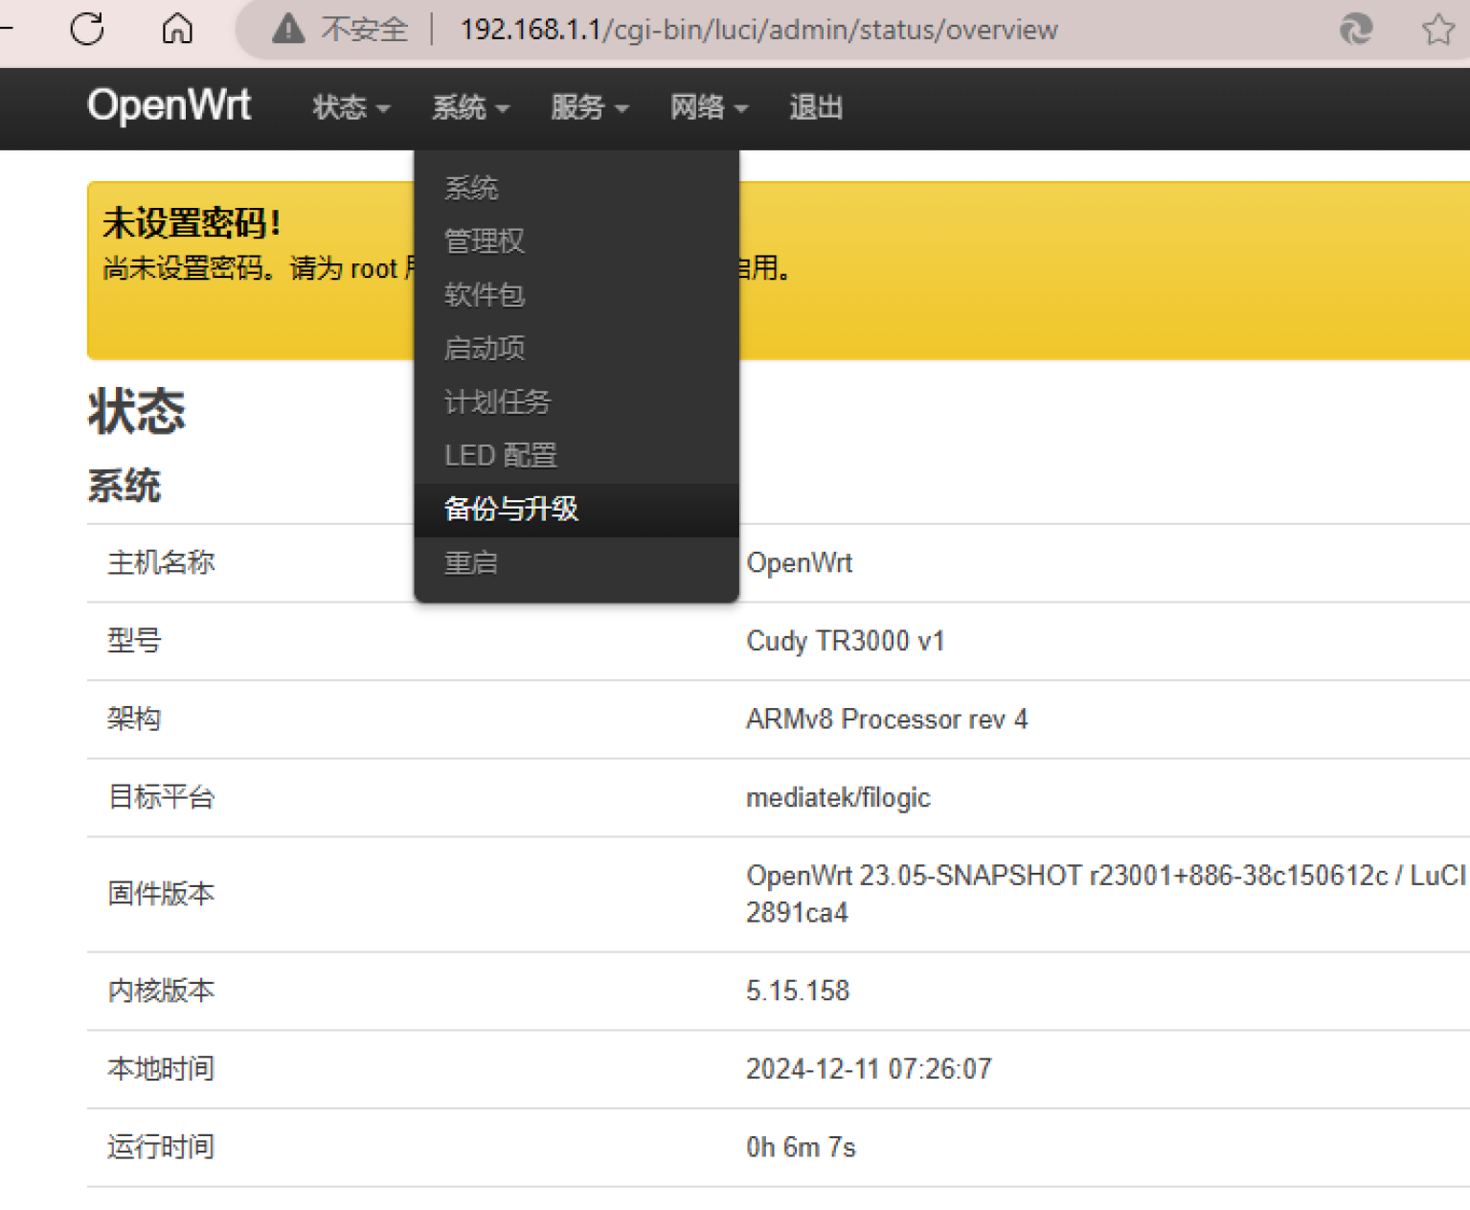Expand the 网络 dropdown menu
The width and height of the screenshot is (1470, 1210).
(x=709, y=107)
